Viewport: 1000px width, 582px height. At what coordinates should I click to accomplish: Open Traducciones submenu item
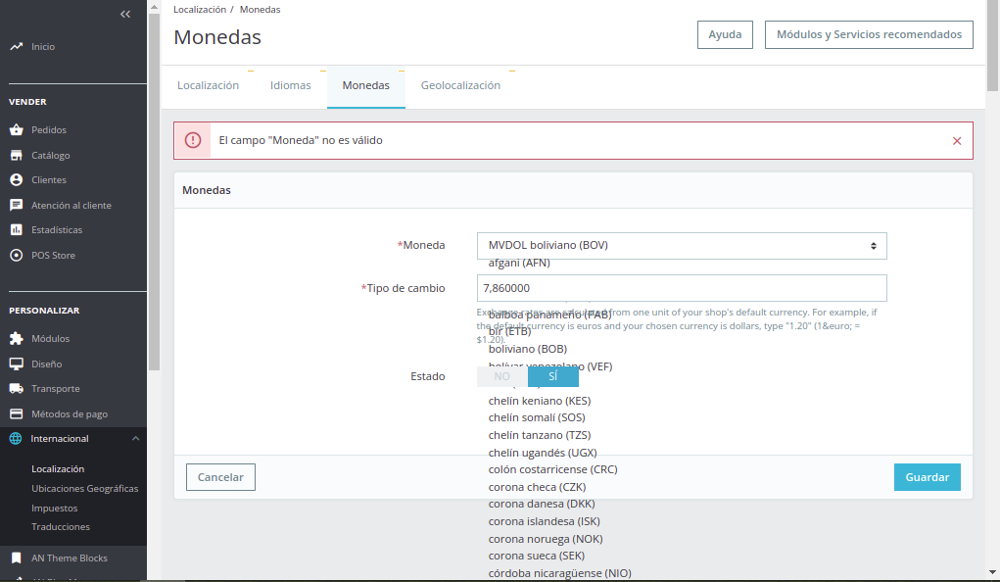pyautogui.click(x=61, y=527)
